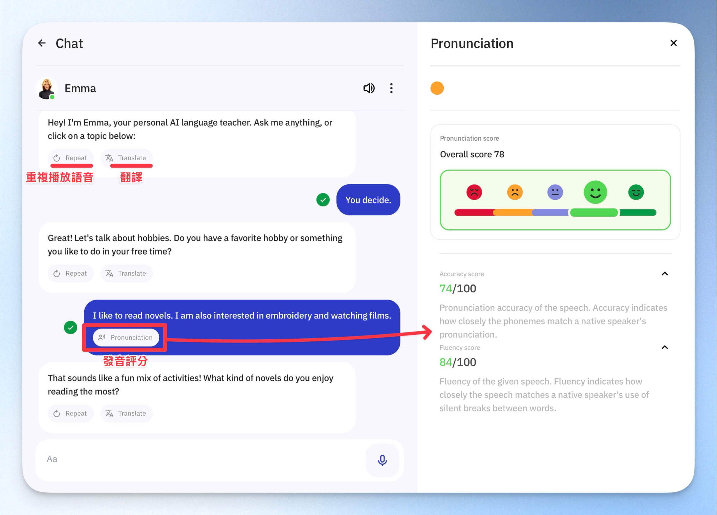This screenshot has height=515, width=717.
Task: Click the I like to read novels message text
Action: [x=242, y=316]
